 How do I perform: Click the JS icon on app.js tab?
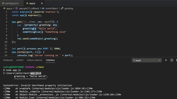click(27, 3)
